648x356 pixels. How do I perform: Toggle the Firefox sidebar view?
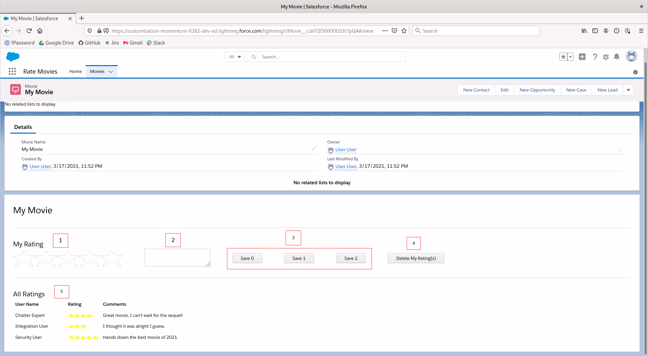click(595, 31)
